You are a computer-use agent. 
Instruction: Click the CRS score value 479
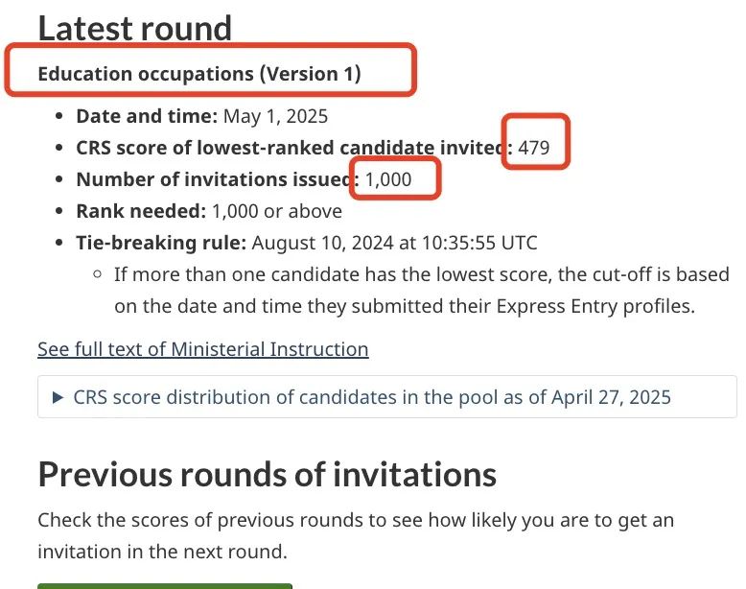tap(534, 148)
